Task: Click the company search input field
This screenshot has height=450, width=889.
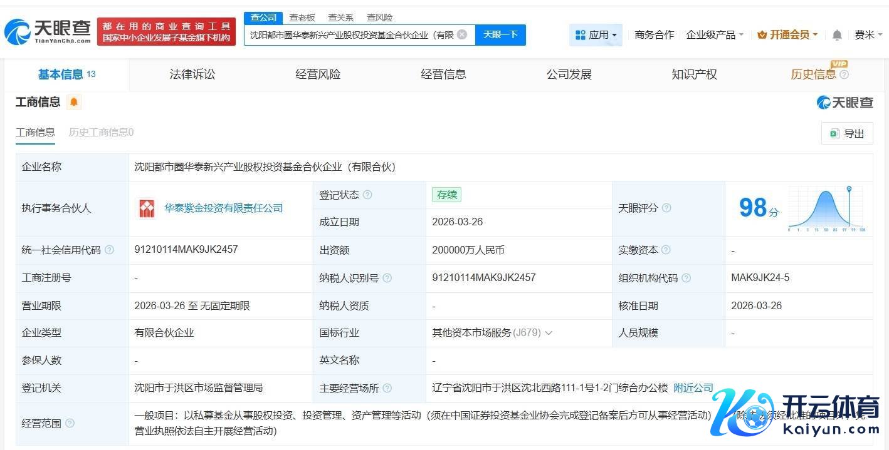Action: (x=351, y=35)
